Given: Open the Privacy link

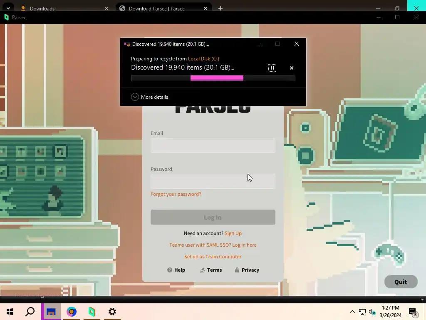Looking at the screenshot, I should coord(247,270).
